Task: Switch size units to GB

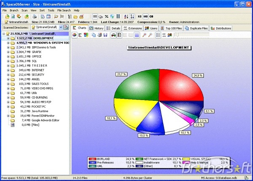Action: (151, 16)
